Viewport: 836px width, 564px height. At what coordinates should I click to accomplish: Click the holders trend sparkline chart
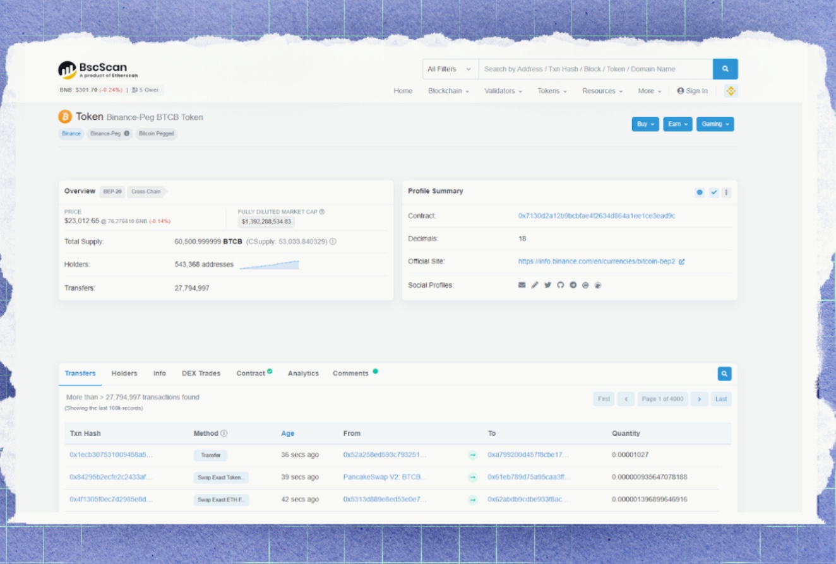270,265
